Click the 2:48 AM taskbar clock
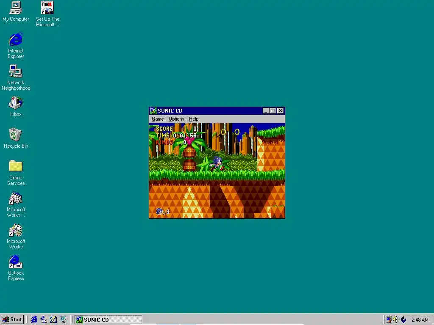This screenshot has height=325, width=434. 420,320
